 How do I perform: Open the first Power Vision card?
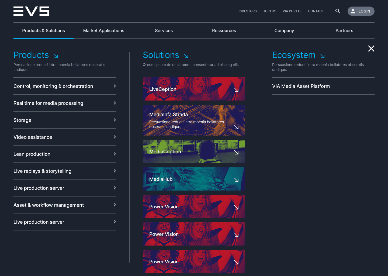pos(194,206)
